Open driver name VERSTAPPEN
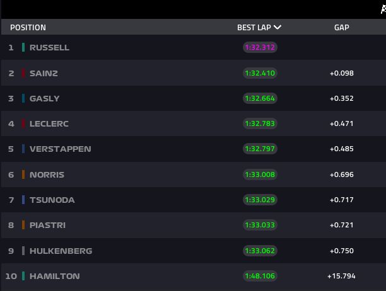This screenshot has height=291, width=386. pos(61,149)
